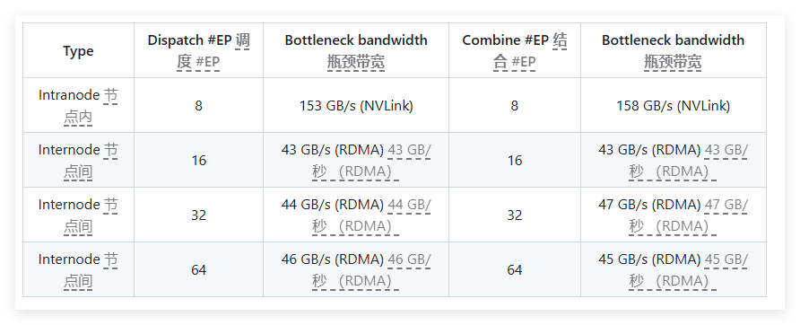Select the combine 47 GB/s (RDMA) cell

click(x=673, y=215)
